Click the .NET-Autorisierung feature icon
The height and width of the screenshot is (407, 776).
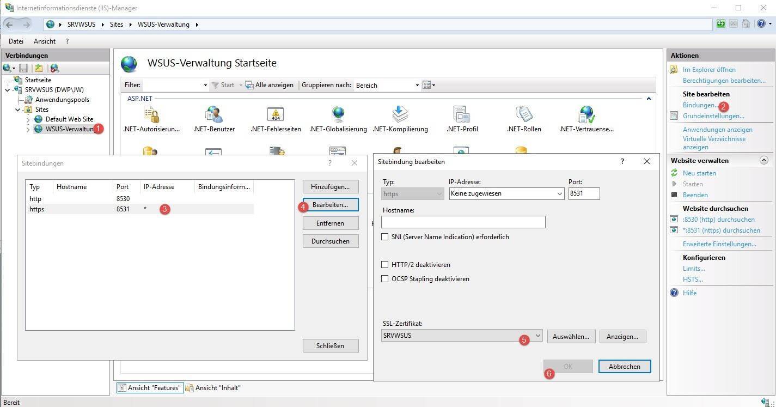coord(151,114)
